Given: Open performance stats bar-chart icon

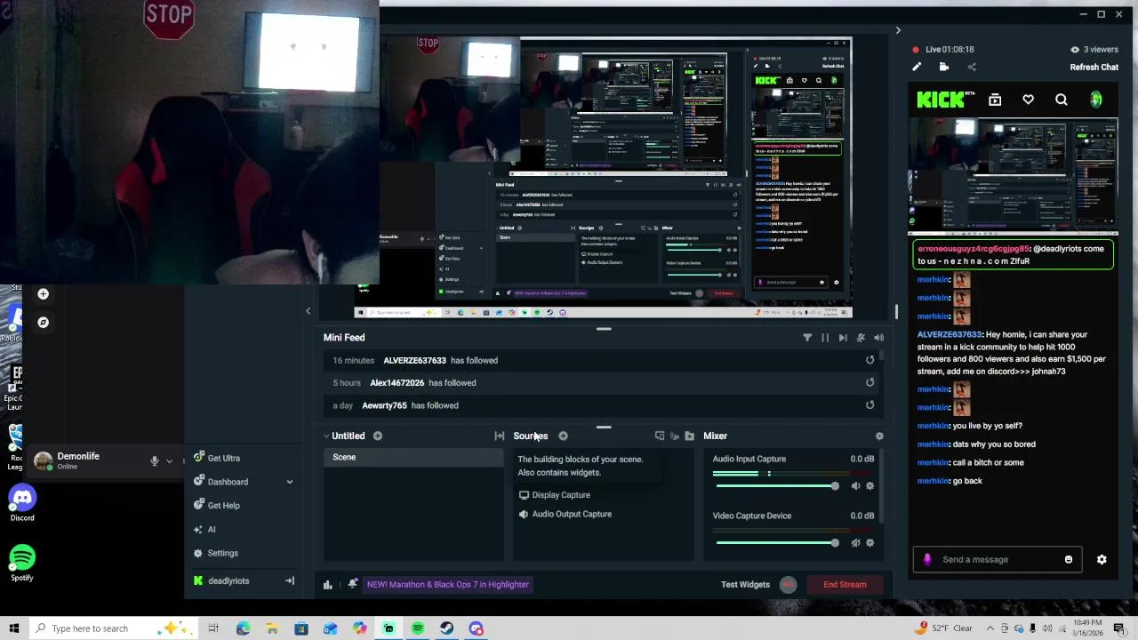Looking at the screenshot, I should [327, 584].
